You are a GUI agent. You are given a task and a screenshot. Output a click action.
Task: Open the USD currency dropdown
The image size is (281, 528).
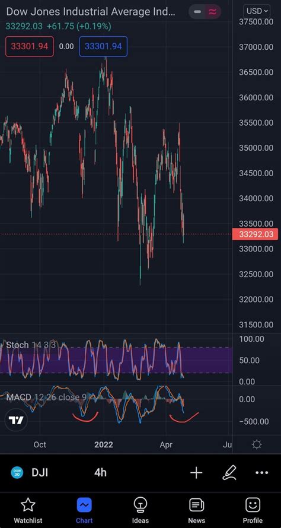[257, 11]
